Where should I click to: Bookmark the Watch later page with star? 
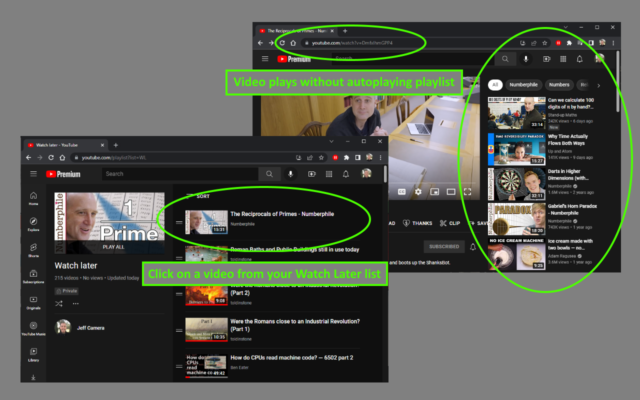321,157
